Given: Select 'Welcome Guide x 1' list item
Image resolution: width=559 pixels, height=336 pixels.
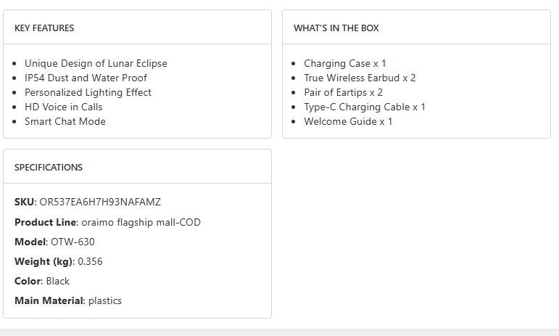Looking at the screenshot, I should [348, 122].
